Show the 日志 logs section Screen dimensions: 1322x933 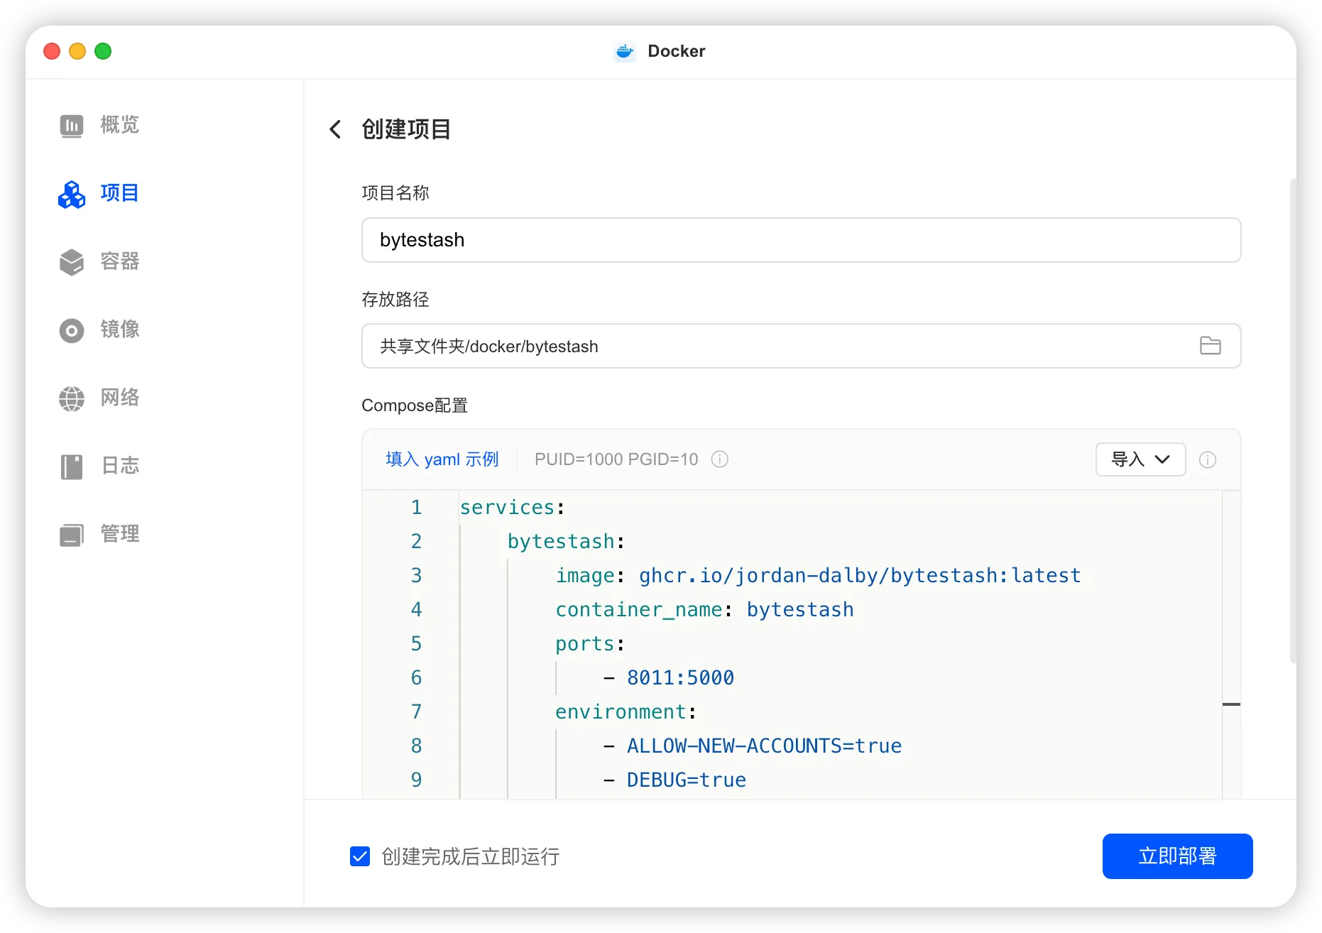click(x=119, y=466)
